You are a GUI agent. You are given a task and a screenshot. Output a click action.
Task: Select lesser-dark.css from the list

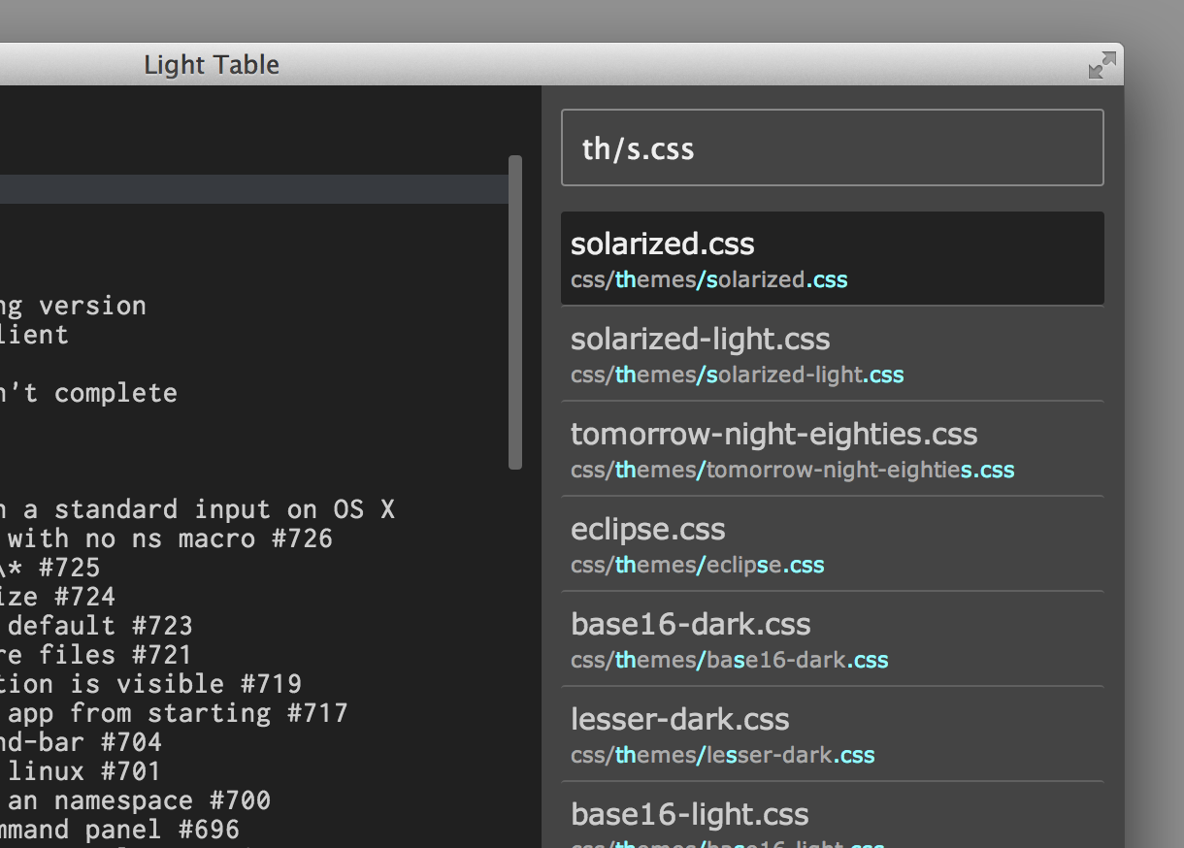pyautogui.click(x=832, y=734)
